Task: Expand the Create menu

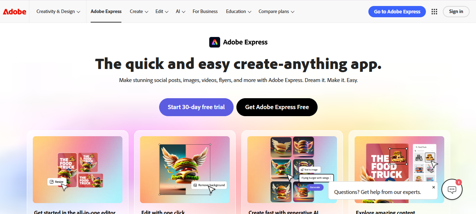Action: click(139, 12)
